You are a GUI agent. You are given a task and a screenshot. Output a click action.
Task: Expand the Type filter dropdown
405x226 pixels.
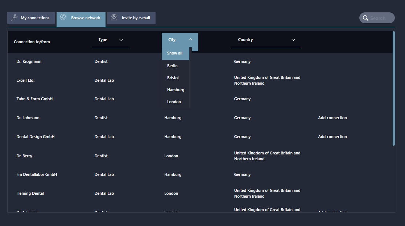(110, 40)
